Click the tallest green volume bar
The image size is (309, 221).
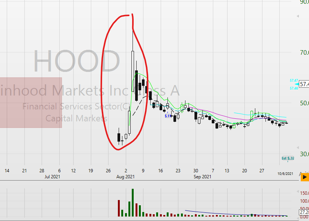click(x=133, y=203)
